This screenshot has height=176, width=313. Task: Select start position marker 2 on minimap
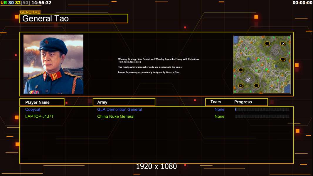coord(283,44)
